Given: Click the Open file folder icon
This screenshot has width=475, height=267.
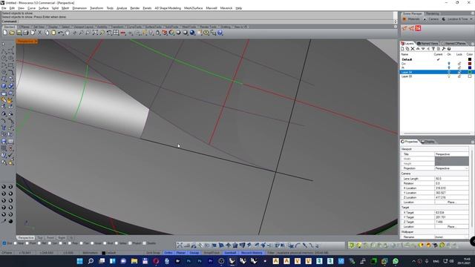Looking at the screenshot, I should click(x=12, y=33).
